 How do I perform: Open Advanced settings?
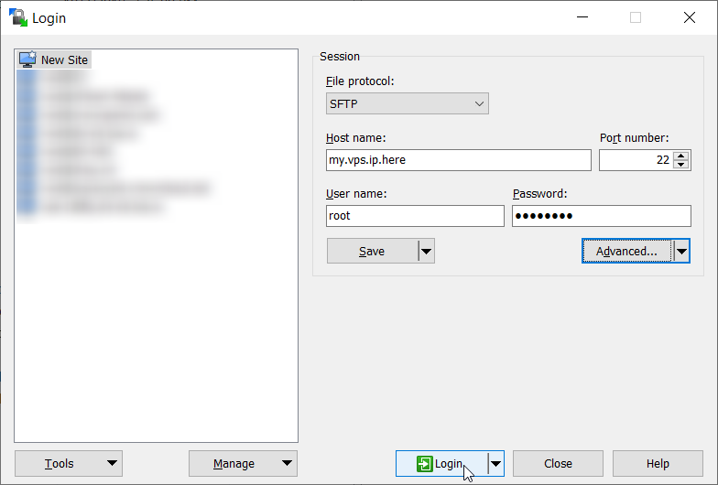(626, 251)
